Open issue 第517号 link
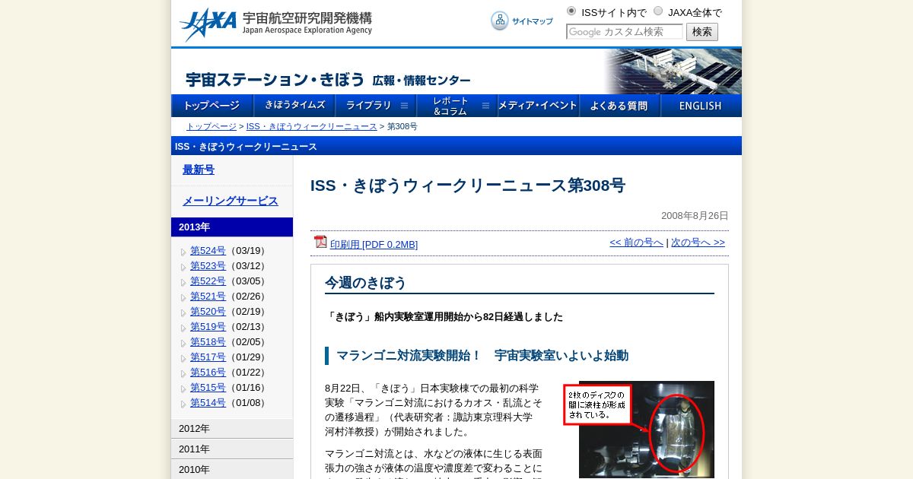Screen dimensions: 913x479 pyautogui.click(x=208, y=357)
